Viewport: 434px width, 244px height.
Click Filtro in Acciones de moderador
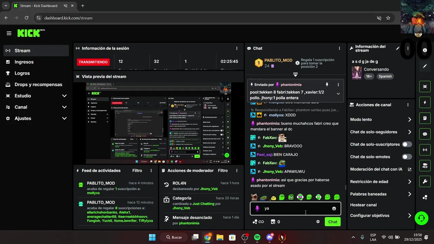coord(223,170)
